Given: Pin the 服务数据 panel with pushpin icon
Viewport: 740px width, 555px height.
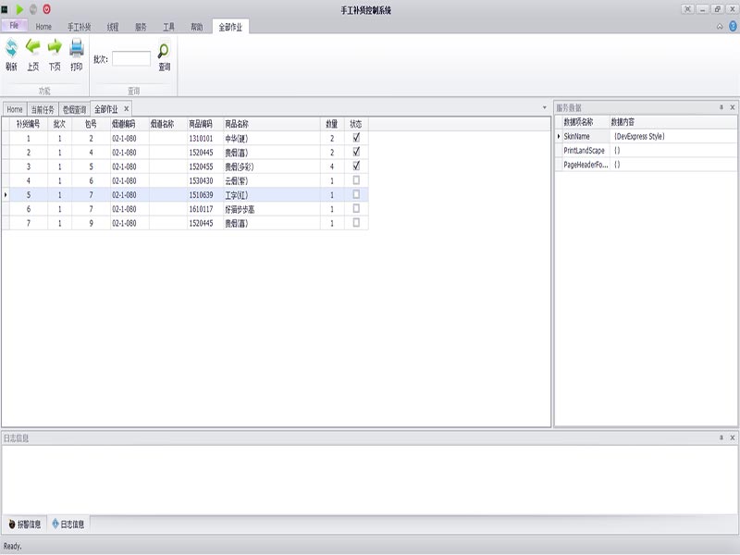Looking at the screenshot, I should coord(721,107).
